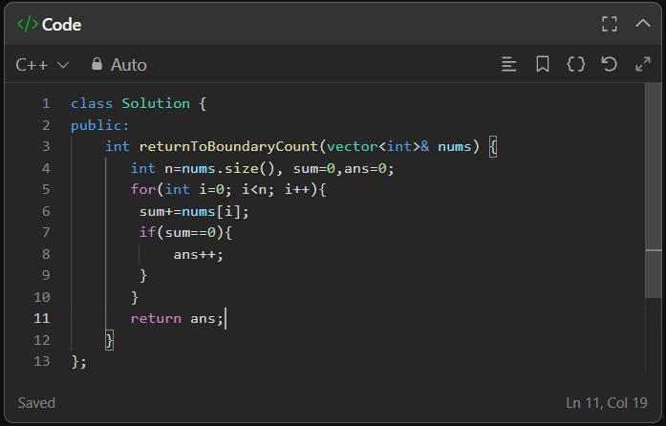Image resolution: width=666 pixels, height=426 pixels.
Task: Click line number 11 in gutter
Action: tap(42, 318)
